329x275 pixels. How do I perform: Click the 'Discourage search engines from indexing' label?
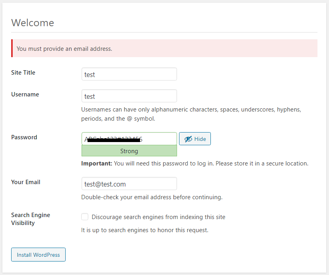pyautogui.click(x=158, y=217)
